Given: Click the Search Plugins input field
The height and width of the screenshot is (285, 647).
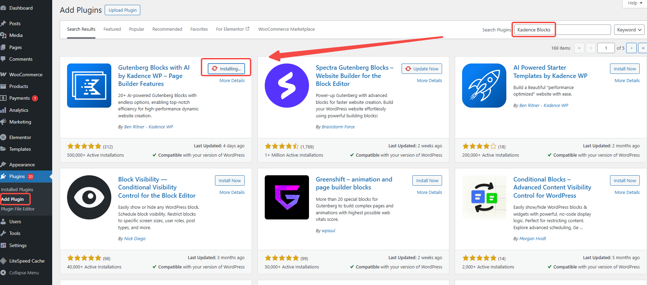Looking at the screenshot, I should [x=562, y=30].
